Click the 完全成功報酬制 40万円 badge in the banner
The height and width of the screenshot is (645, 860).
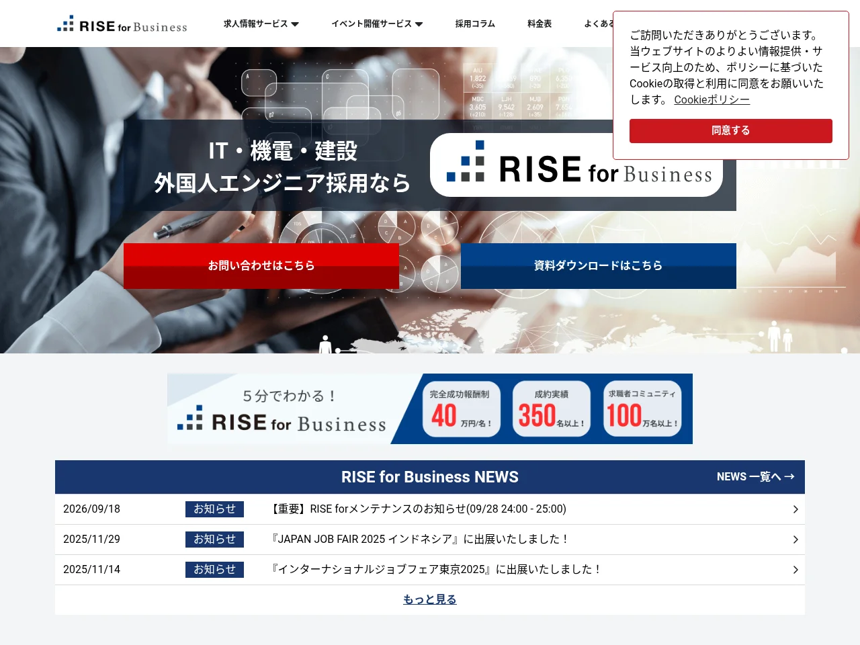[462, 408]
